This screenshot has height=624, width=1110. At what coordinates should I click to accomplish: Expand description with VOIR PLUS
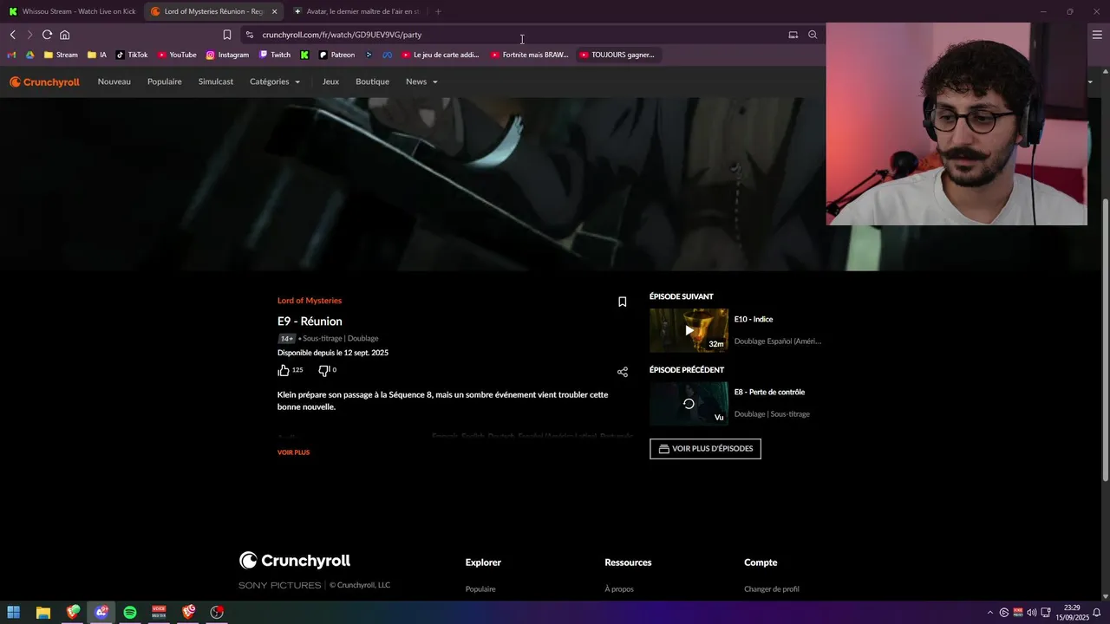click(293, 452)
